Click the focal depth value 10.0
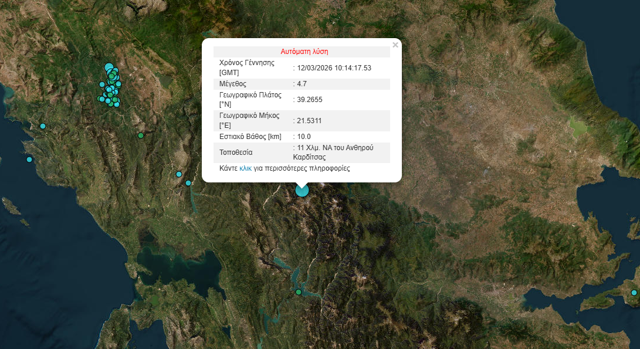This screenshot has width=640, height=349. (x=304, y=137)
